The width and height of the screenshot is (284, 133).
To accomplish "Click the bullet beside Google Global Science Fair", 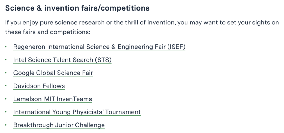I will coord(6,73).
